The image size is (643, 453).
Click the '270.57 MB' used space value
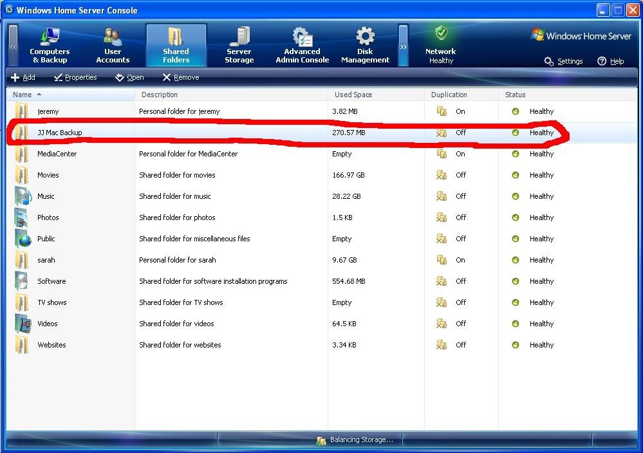pos(349,133)
